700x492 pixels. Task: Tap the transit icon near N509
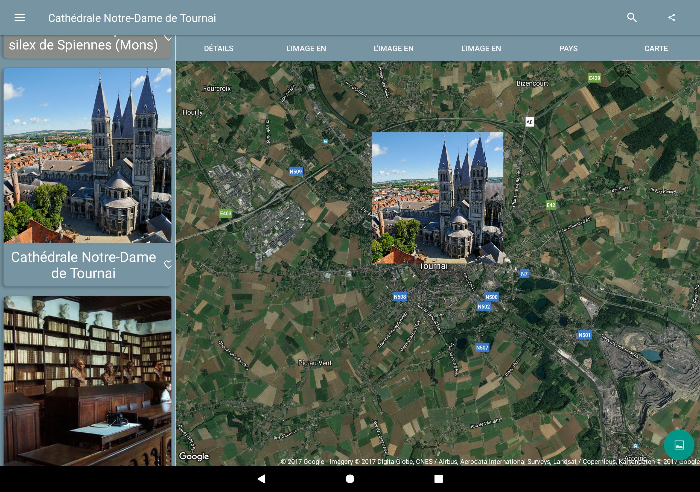[325, 141]
